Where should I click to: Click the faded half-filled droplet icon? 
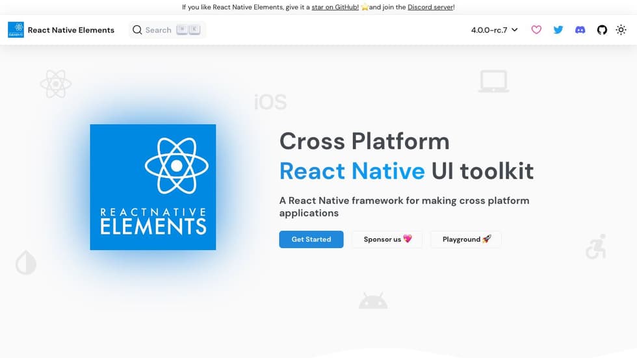[x=26, y=263]
